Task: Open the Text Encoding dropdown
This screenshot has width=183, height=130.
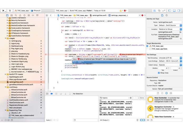Action: pos(170,58)
